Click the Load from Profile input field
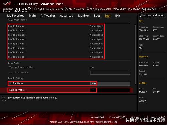Screen dimensions: 169x126 click(x=110, y=73)
